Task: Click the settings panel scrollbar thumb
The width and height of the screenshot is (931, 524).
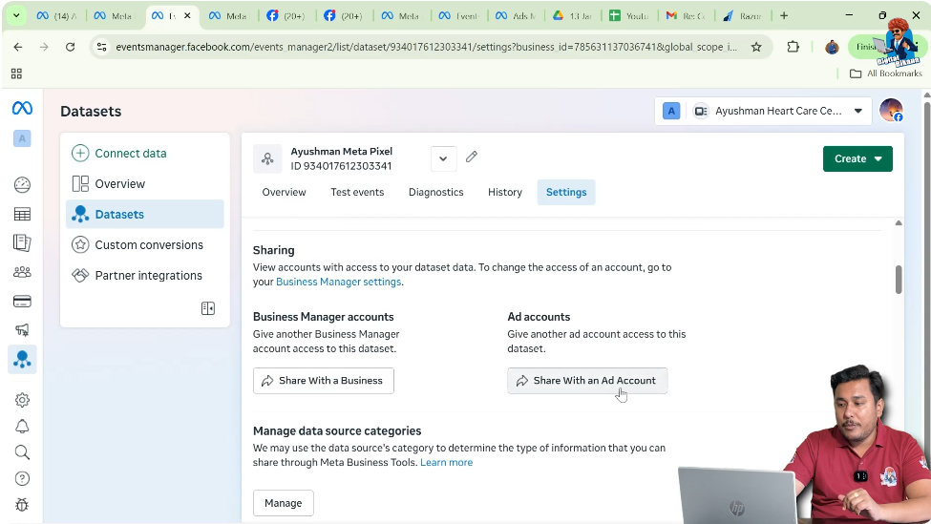Action: coord(899,280)
